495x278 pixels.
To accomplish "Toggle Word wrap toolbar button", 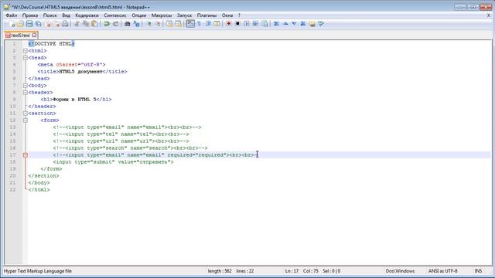I will [190, 24].
